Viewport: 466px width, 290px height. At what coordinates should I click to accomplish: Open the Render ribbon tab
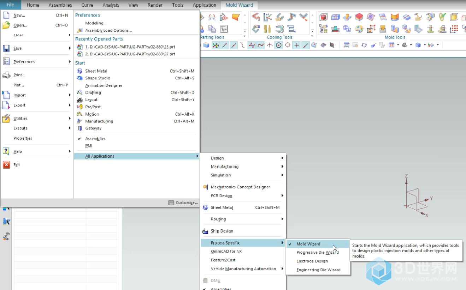point(155,5)
